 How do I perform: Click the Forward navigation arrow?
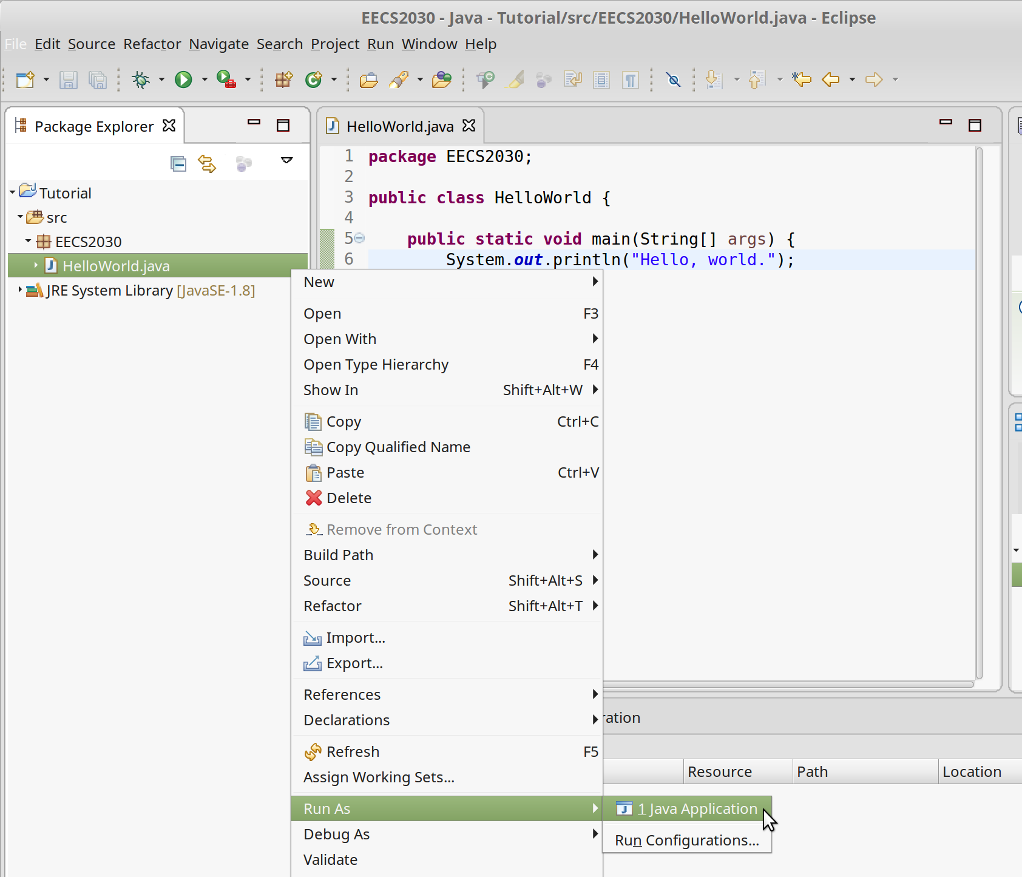coord(874,80)
